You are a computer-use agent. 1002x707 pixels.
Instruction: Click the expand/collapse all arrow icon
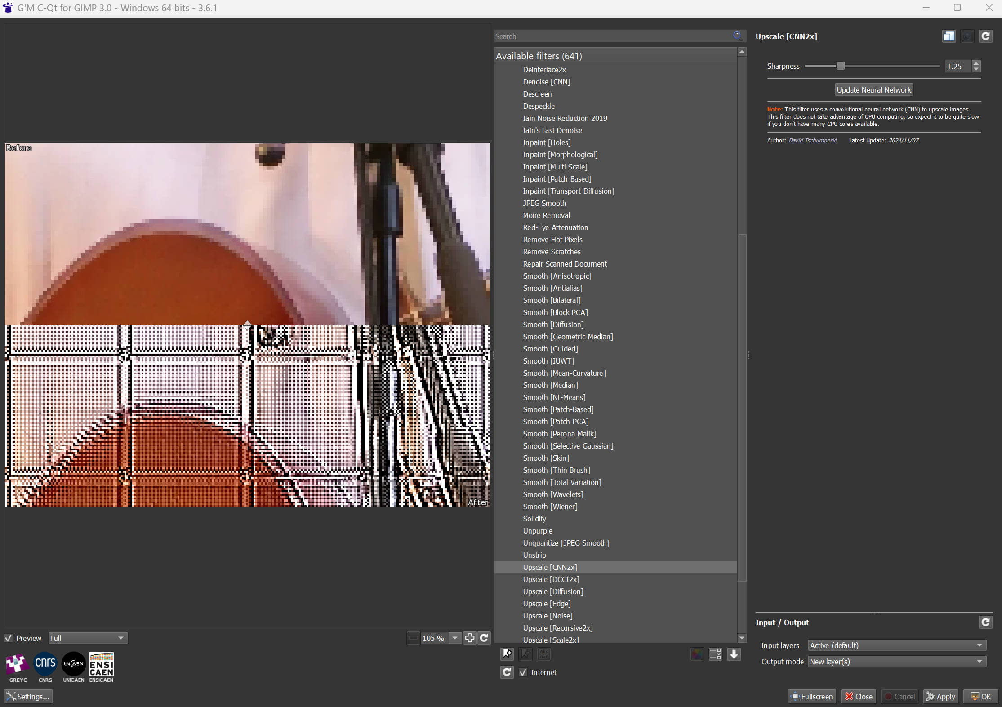(734, 654)
